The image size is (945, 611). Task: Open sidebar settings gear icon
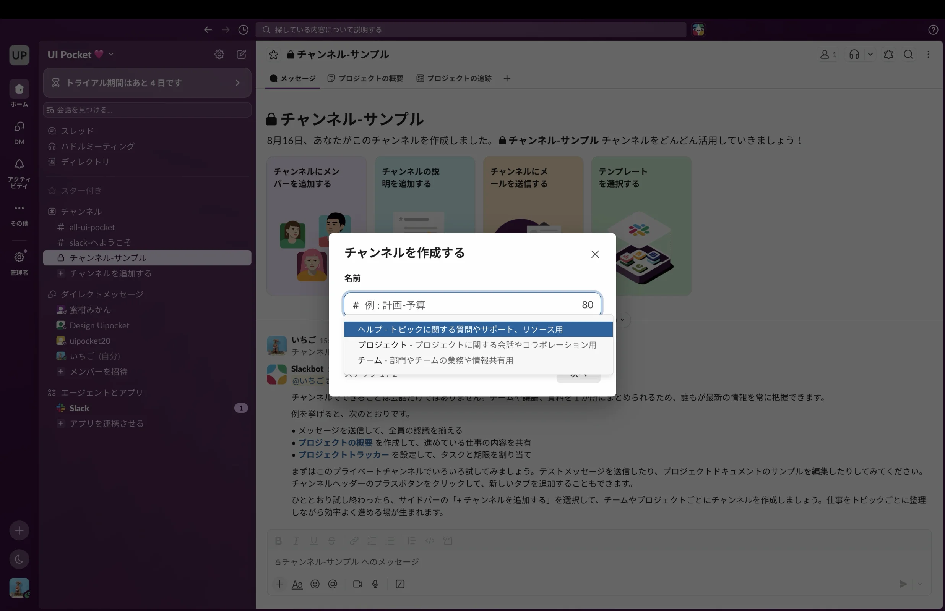[219, 54]
